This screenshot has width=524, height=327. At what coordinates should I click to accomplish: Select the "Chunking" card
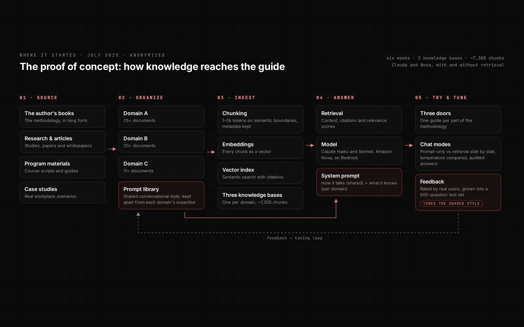pos(260,119)
